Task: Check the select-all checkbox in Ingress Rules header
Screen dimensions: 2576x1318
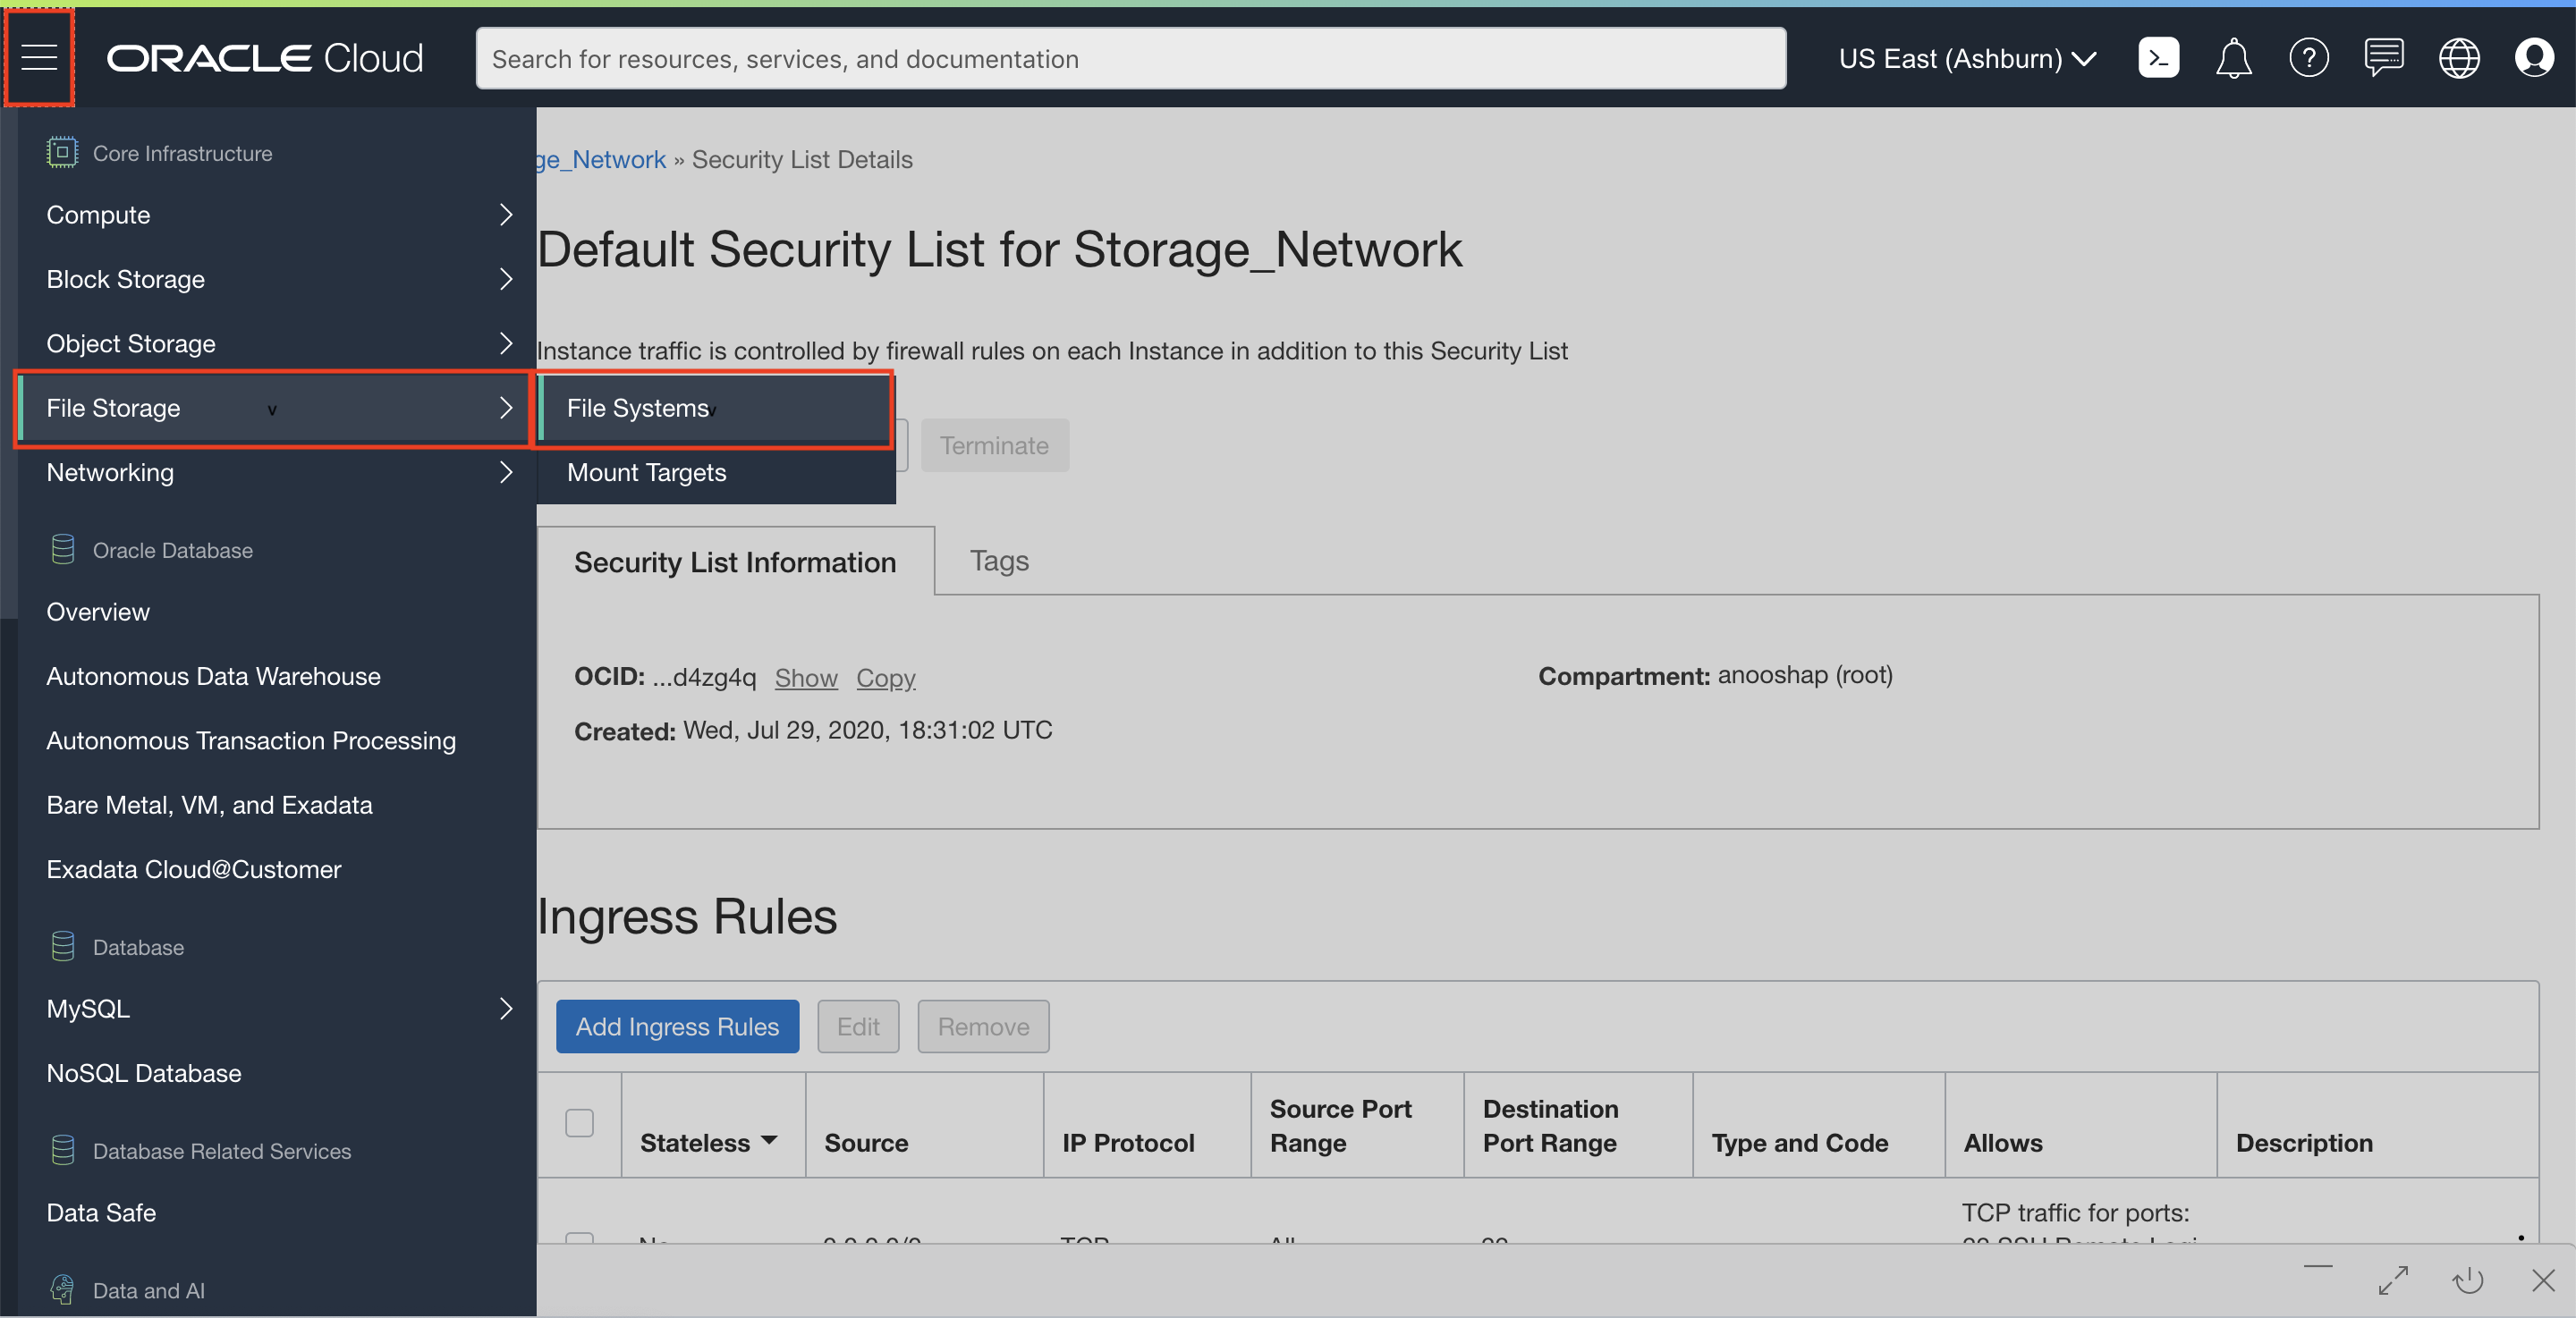Action: point(579,1123)
